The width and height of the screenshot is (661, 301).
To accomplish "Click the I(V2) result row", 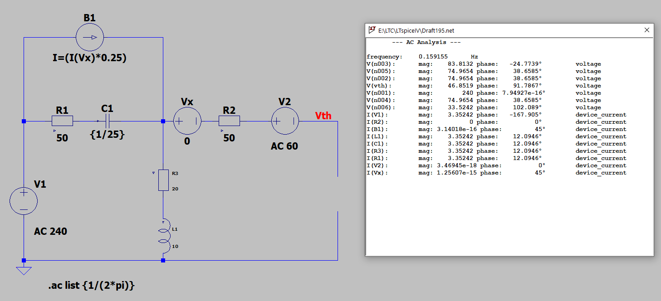I will (x=496, y=165).
